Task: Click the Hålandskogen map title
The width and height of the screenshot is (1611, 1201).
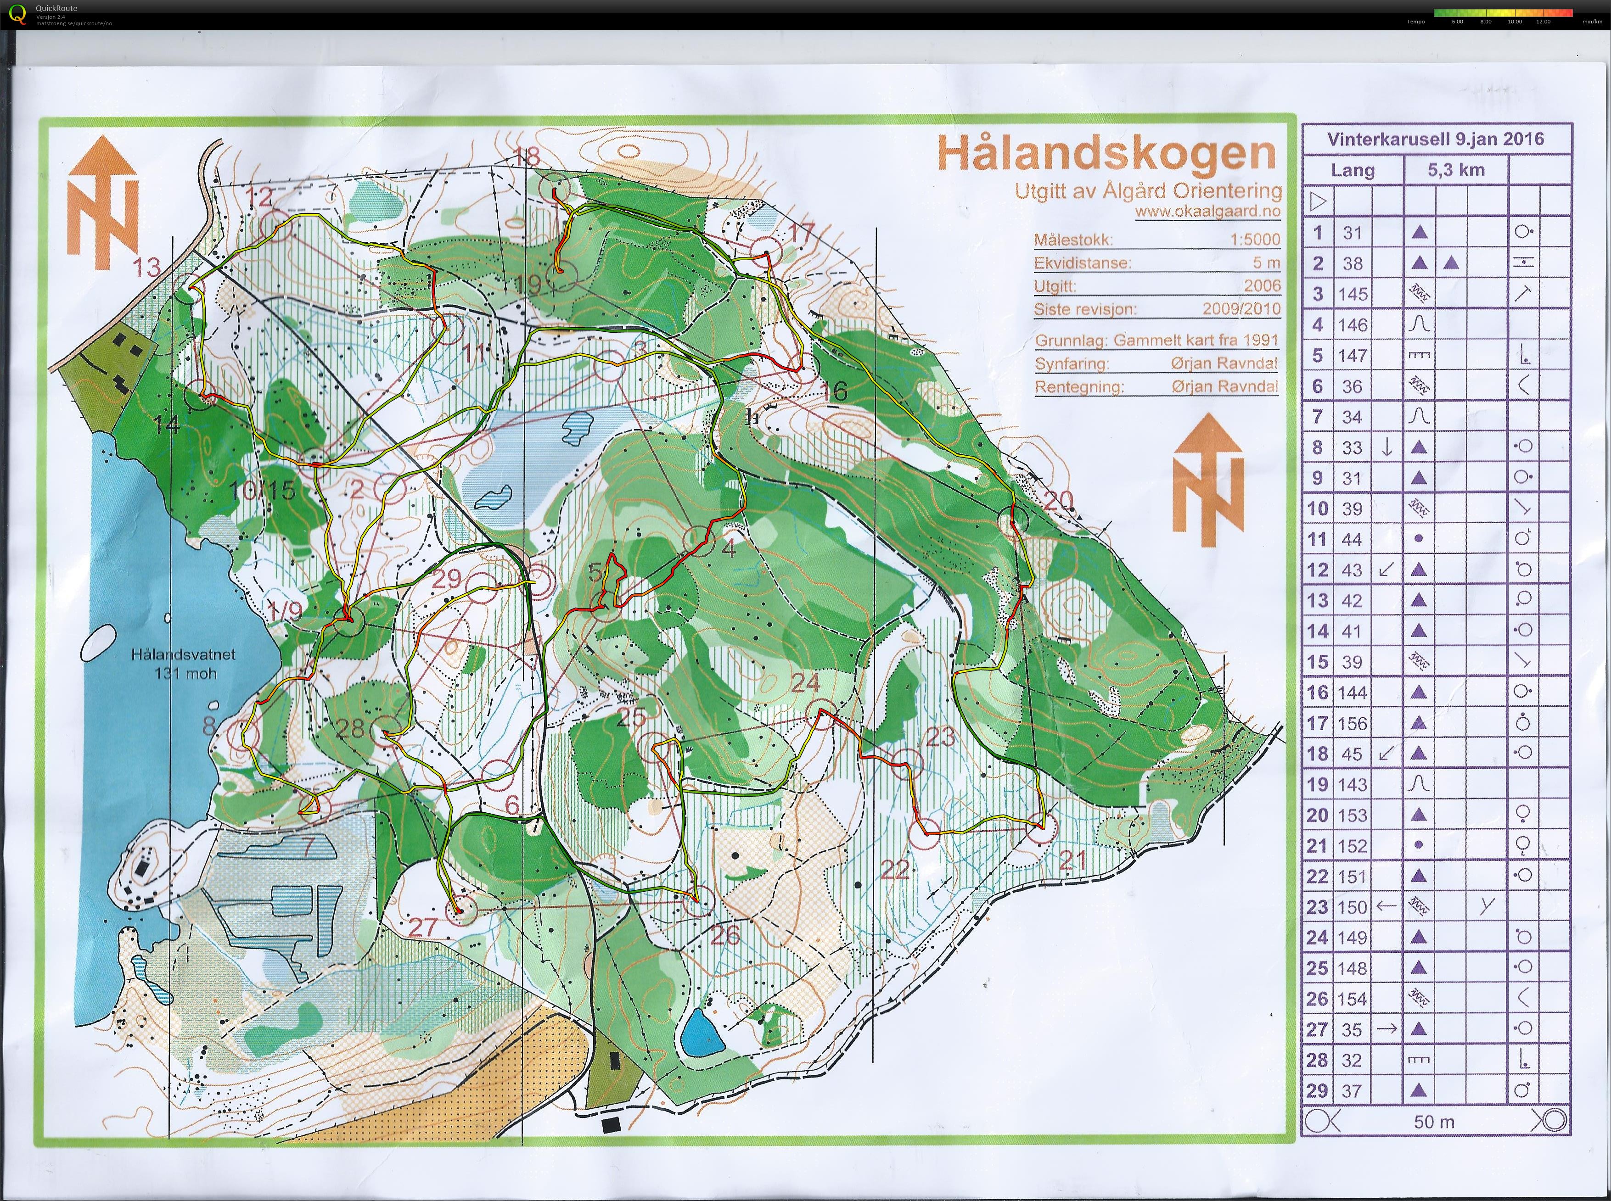Action: click(1106, 154)
